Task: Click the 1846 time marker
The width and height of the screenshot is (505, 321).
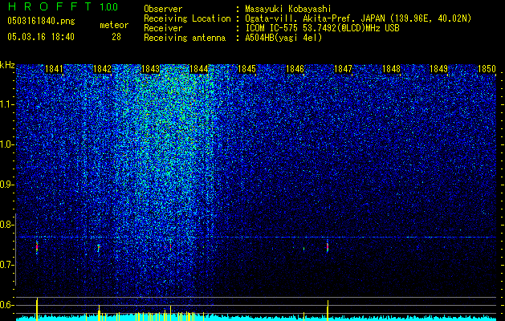Action: pyautogui.click(x=295, y=69)
